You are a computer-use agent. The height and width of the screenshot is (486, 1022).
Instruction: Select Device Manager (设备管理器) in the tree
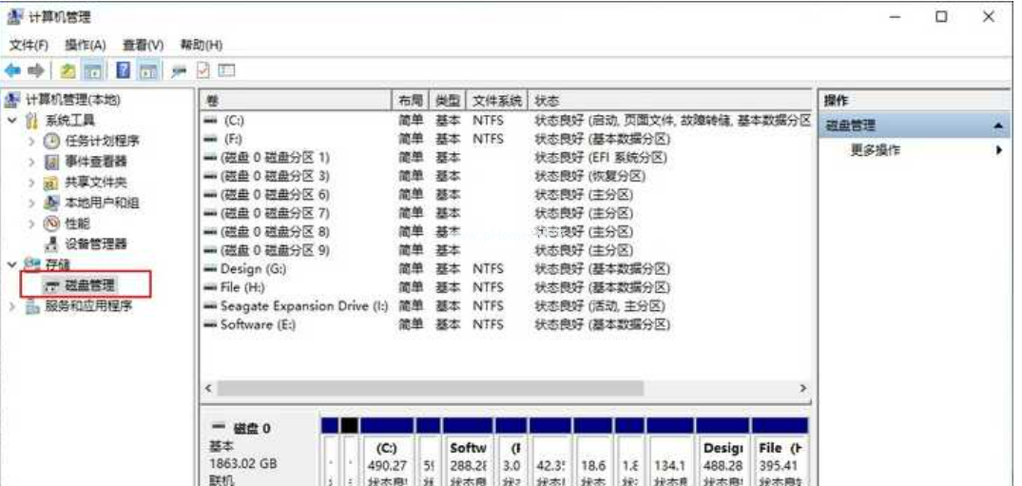[95, 244]
